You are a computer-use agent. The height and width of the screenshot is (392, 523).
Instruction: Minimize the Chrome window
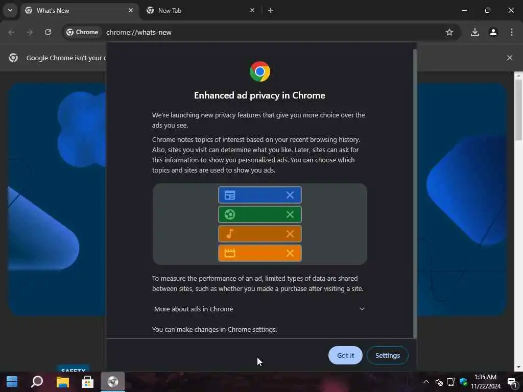464,10
